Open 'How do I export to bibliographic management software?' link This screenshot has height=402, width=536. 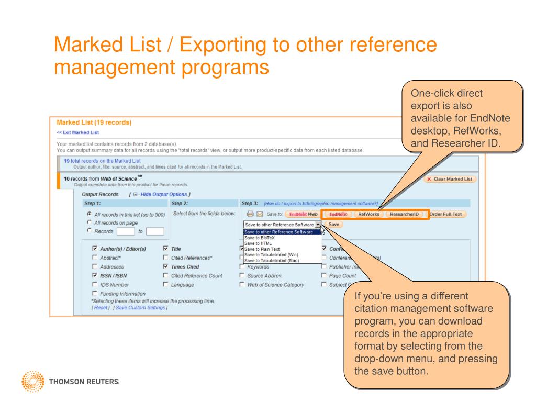click(321, 204)
